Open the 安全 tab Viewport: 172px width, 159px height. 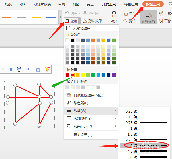click(x=90, y=4)
